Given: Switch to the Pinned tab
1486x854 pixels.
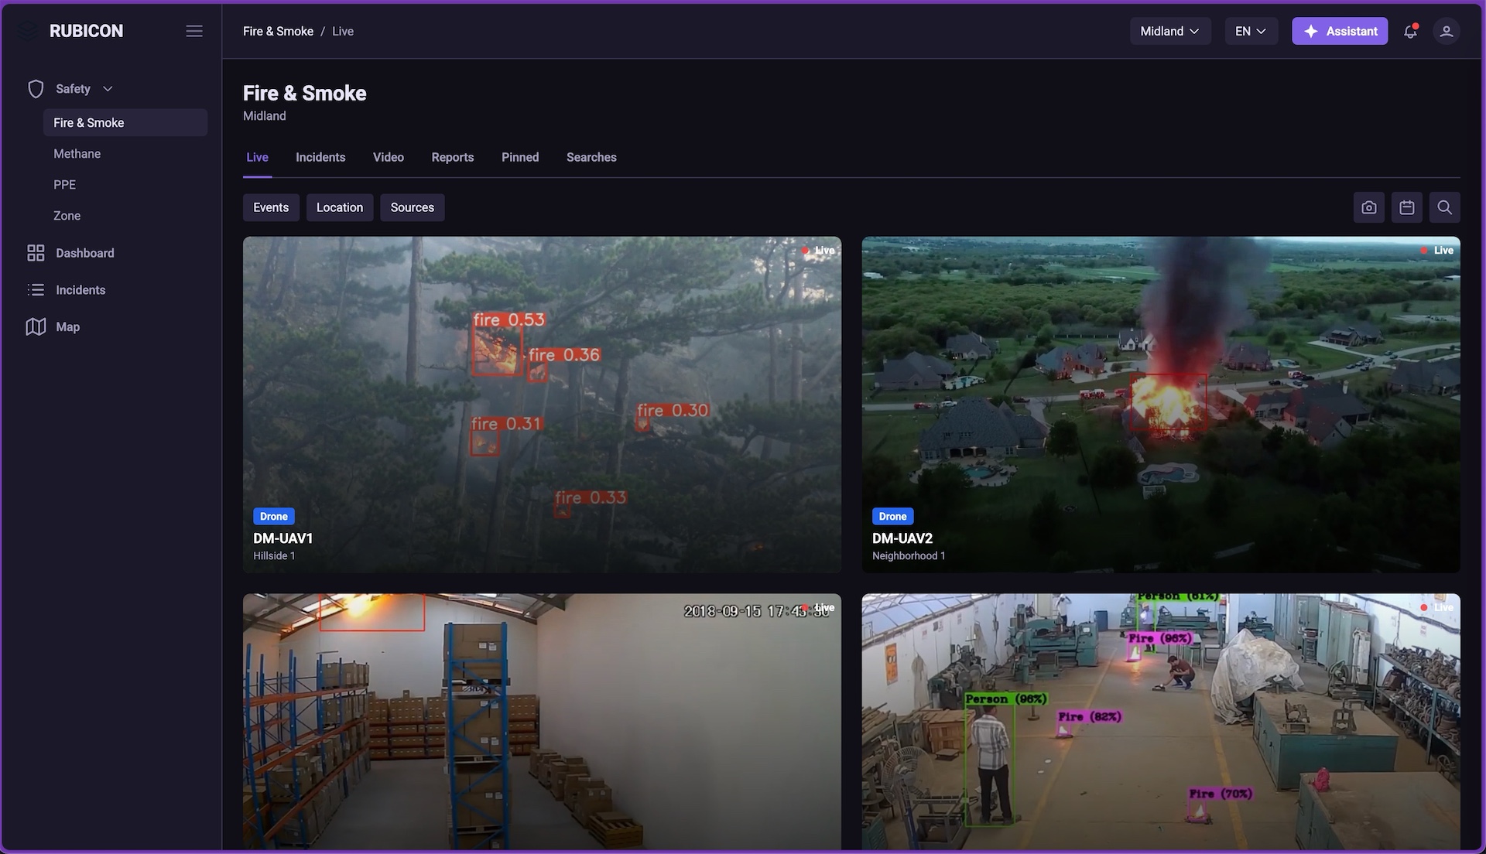Looking at the screenshot, I should 520,157.
